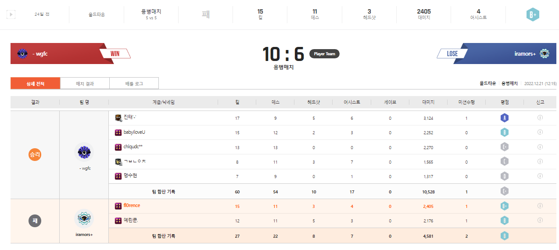
Task: Click the Player Team badge
Action: coord(324,54)
